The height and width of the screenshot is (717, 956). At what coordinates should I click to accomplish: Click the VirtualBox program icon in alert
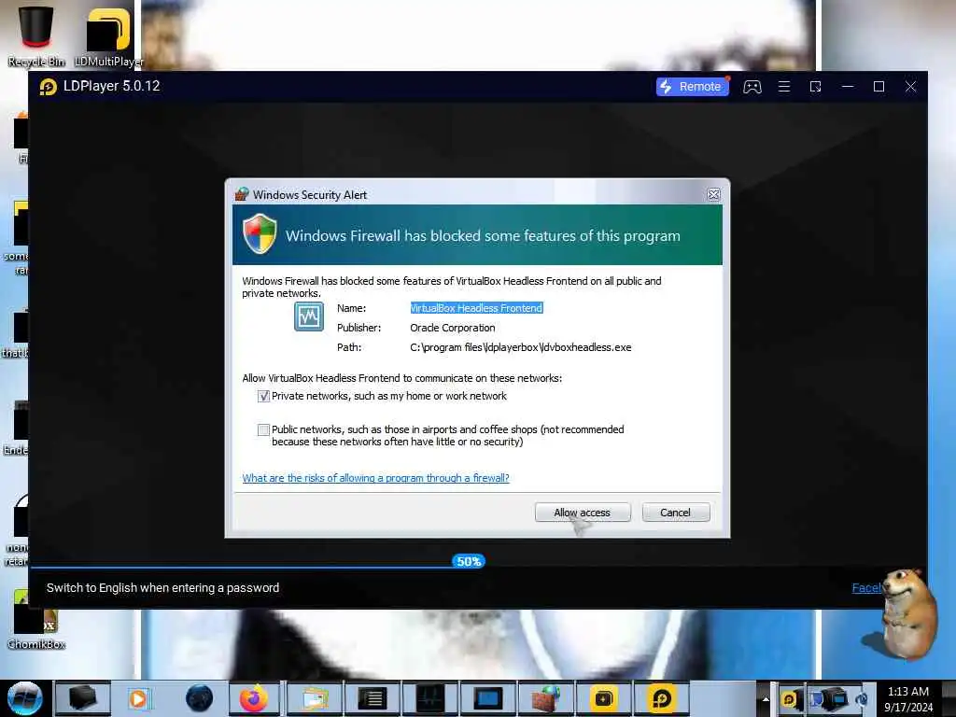309,316
